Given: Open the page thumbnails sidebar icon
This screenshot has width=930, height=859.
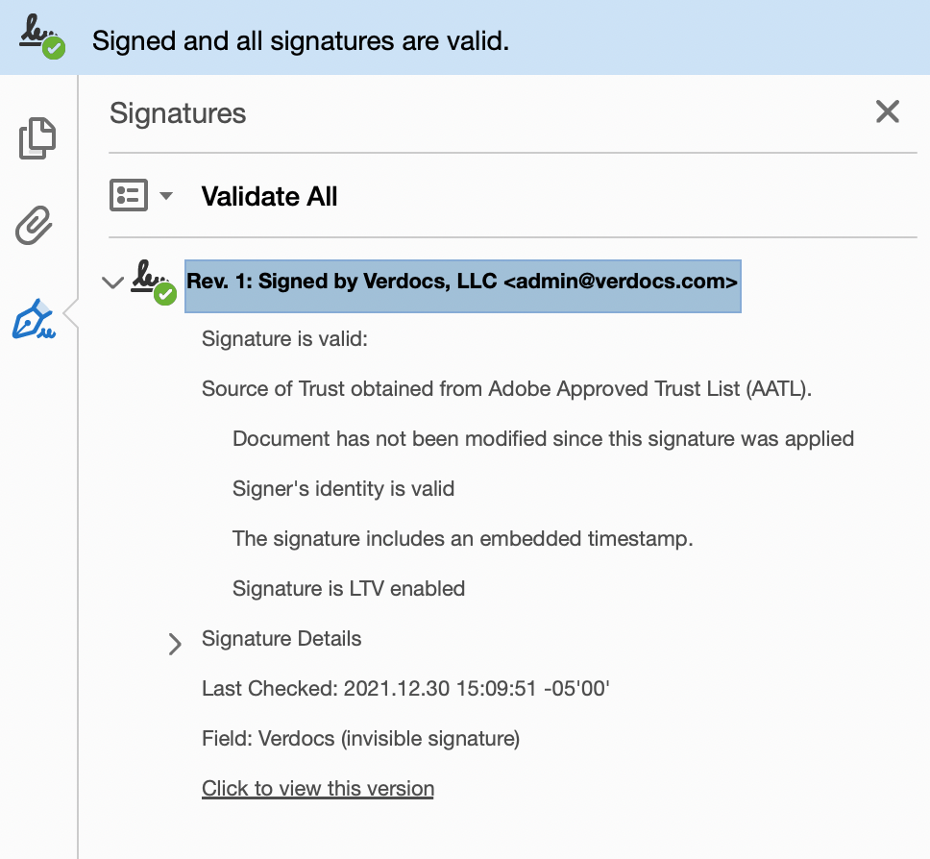Looking at the screenshot, I should coord(37,138).
